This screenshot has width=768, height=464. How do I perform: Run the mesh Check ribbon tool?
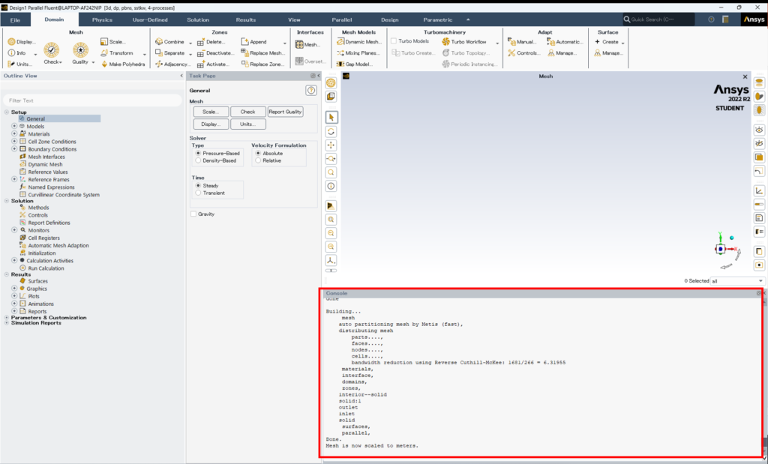pyautogui.click(x=52, y=53)
